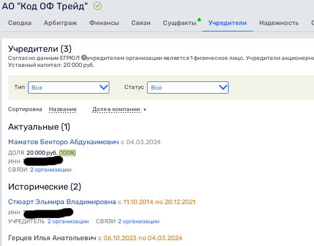Expand the Тип dropdown

pyautogui.click(x=69, y=87)
